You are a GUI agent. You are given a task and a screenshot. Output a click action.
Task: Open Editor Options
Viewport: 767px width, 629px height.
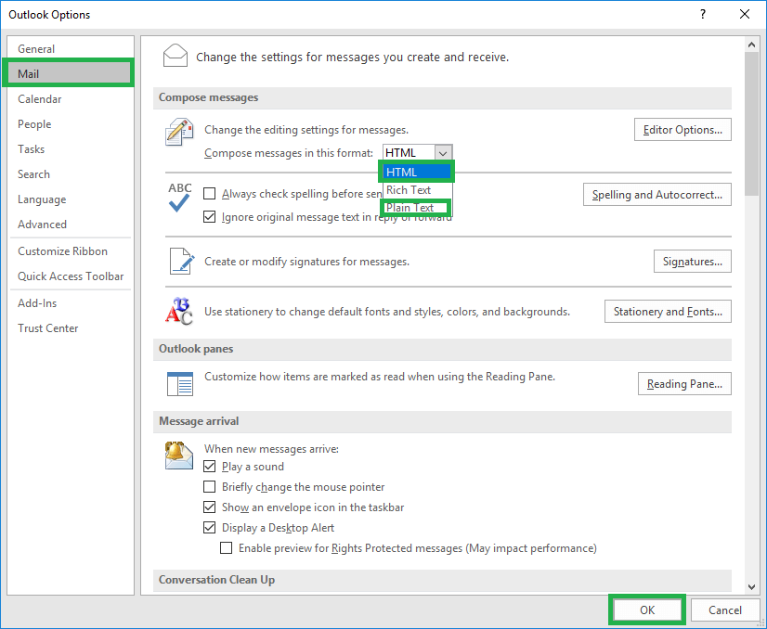(682, 130)
